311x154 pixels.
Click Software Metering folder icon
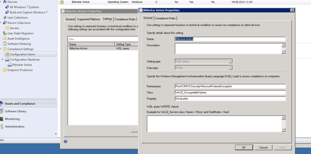coord(5,44)
